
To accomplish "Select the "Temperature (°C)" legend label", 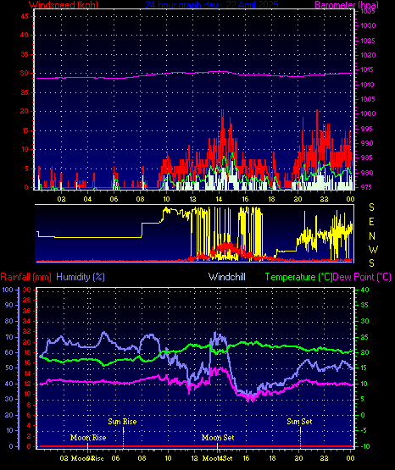I will [x=298, y=277].
